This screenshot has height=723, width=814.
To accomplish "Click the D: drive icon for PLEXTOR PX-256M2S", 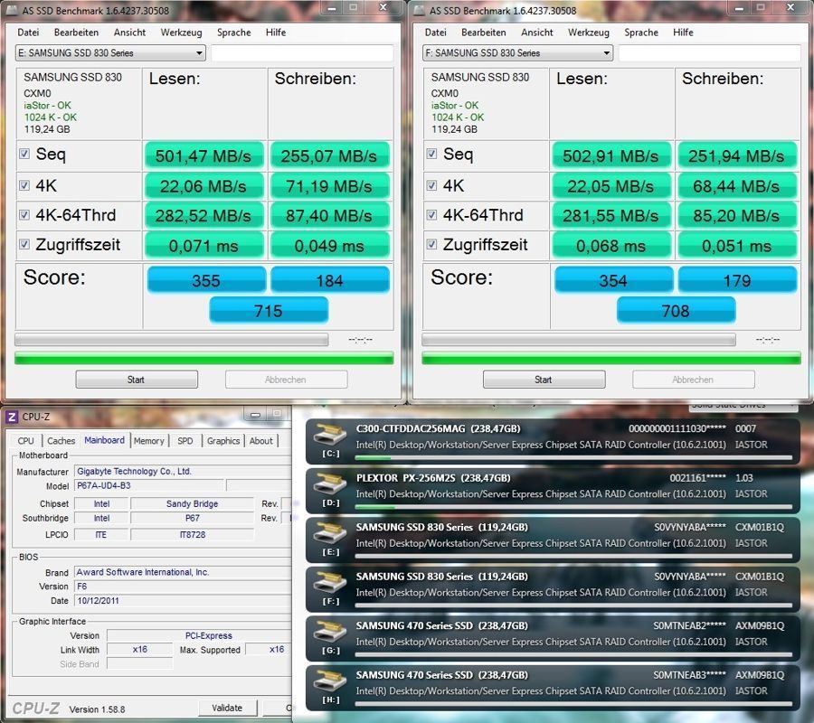I will click(x=332, y=484).
